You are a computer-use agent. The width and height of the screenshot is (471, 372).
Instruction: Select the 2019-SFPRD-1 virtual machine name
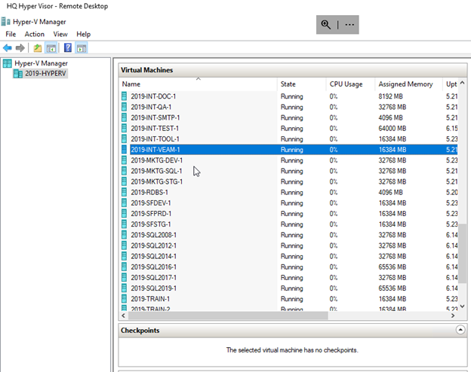[151, 213]
